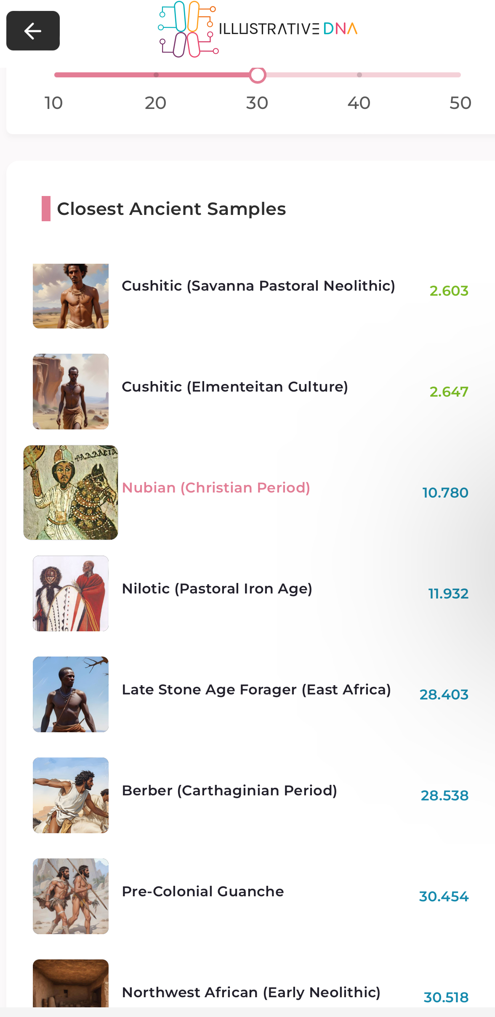This screenshot has height=1017, width=495.
Task: Click Berber (Carthaginian Period) sample name
Action: [229, 791]
